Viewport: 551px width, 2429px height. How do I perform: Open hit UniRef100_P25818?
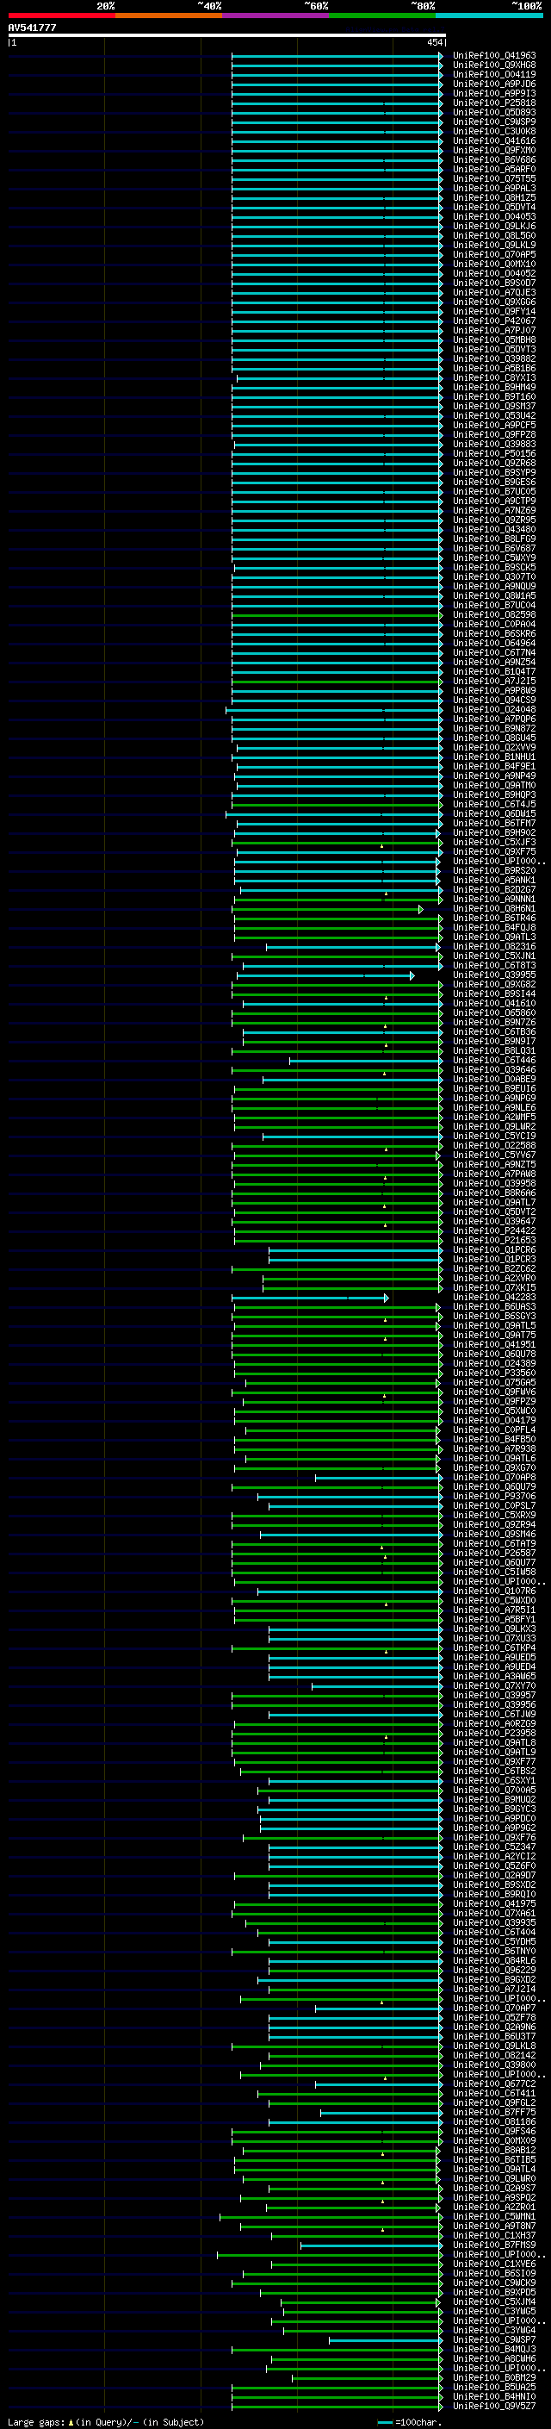click(493, 103)
